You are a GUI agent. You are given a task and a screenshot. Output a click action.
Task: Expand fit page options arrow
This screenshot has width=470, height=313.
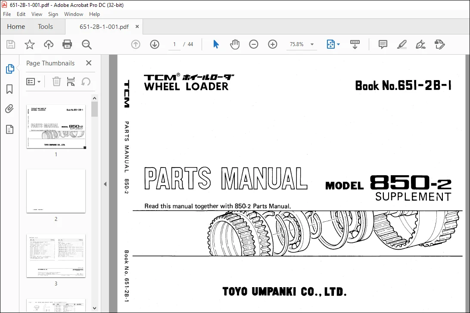pyautogui.click(x=339, y=44)
